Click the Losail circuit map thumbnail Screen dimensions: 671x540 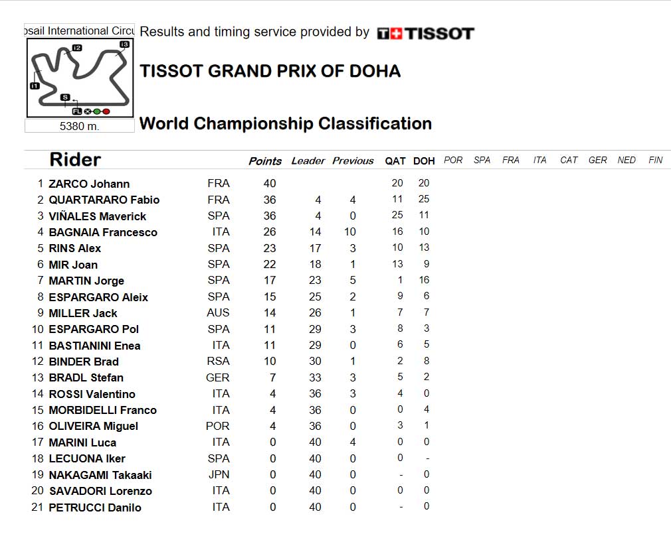coord(80,78)
